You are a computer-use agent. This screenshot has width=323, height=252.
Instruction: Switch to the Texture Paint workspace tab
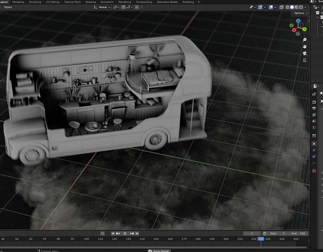pos(72,2)
